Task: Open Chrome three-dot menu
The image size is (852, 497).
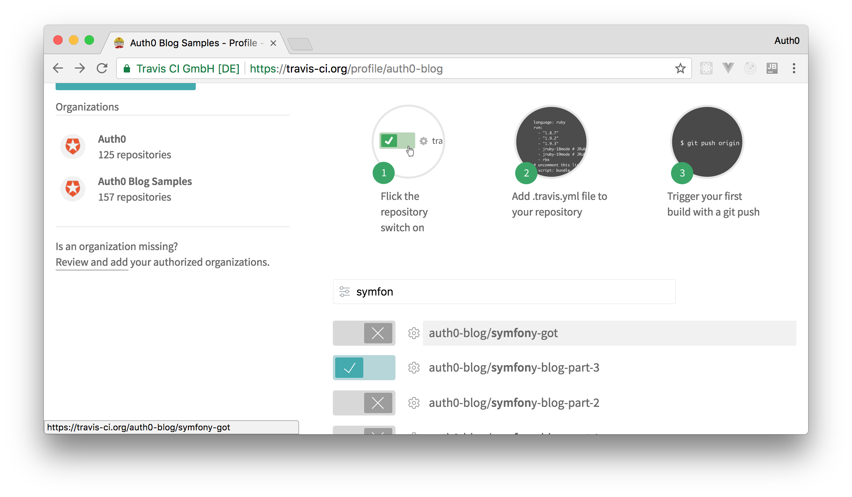Action: pyautogui.click(x=794, y=69)
